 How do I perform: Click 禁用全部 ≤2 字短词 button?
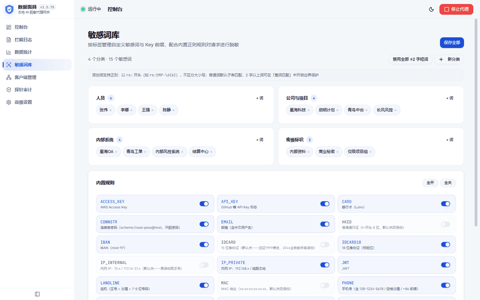pyautogui.click(x=410, y=60)
